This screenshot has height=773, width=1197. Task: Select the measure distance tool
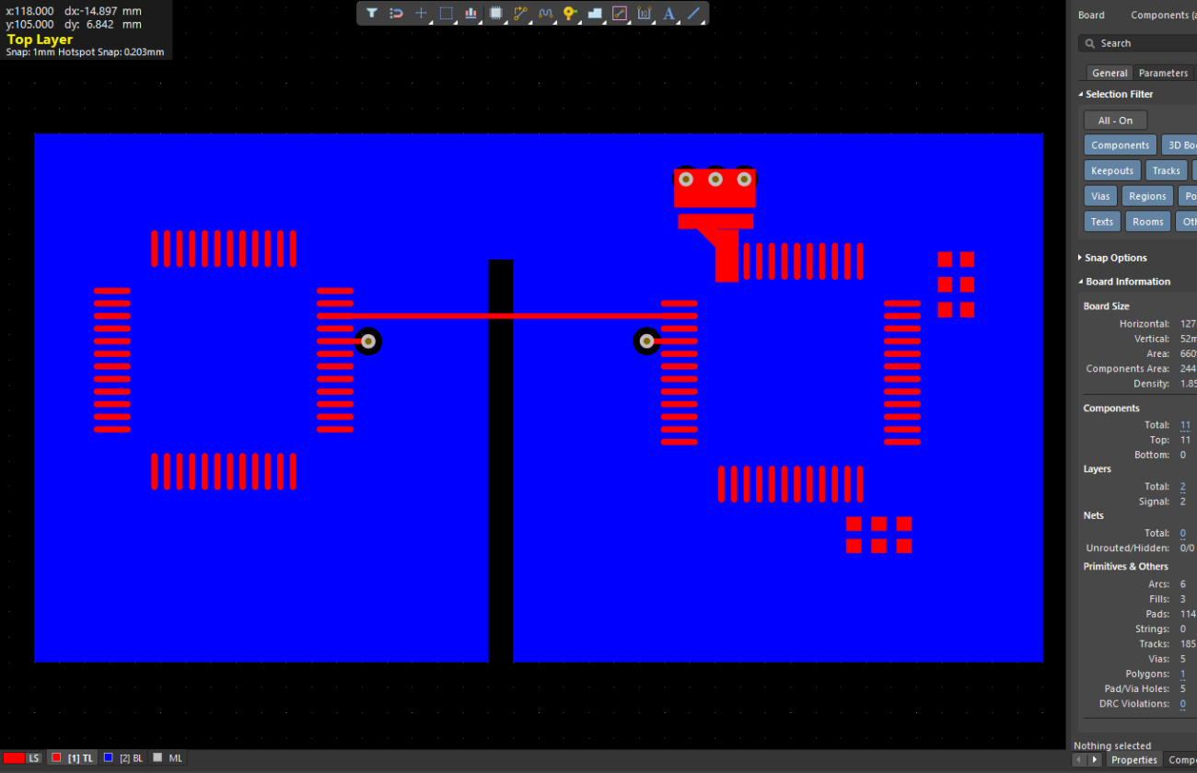621,13
